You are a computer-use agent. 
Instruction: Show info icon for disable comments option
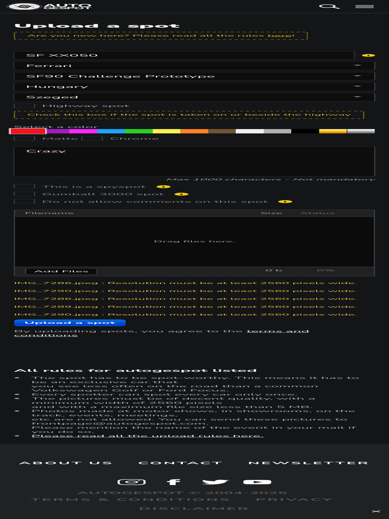(x=285, y=201)
